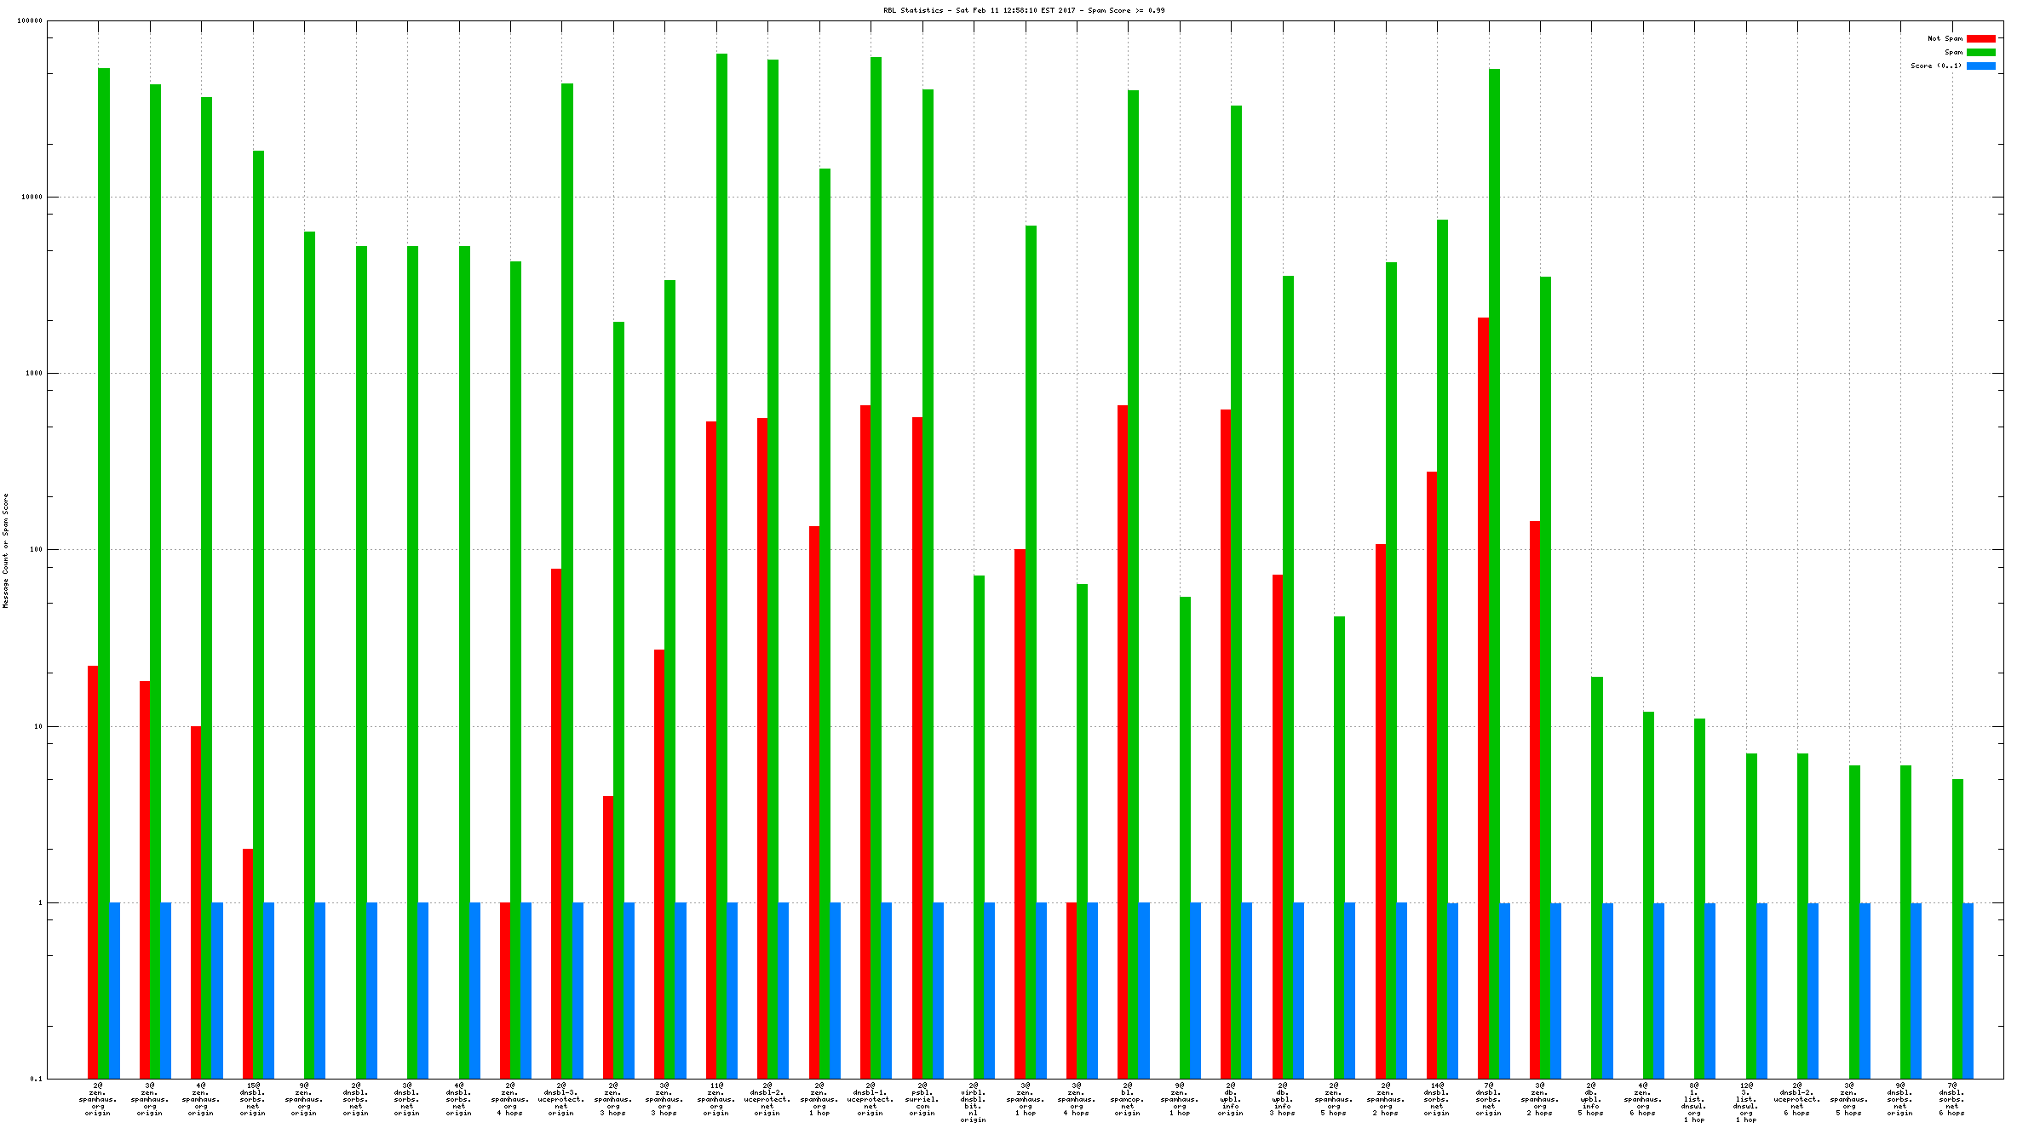
Task: Select the 15@ dnsbl.sorbs.net origin label
Action: (x=252, y=1099)
